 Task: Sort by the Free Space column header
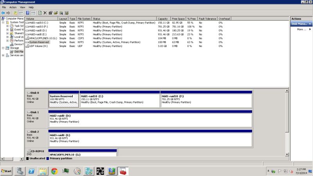[178, 19]
